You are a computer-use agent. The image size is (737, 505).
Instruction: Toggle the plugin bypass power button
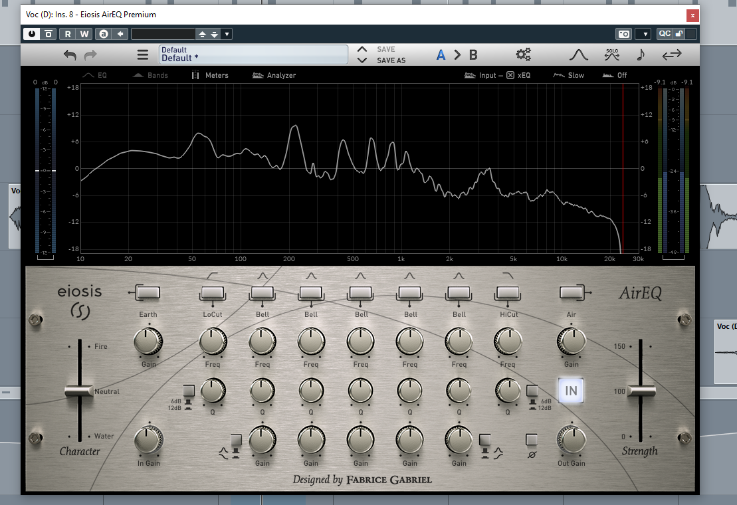coord(31,34)
